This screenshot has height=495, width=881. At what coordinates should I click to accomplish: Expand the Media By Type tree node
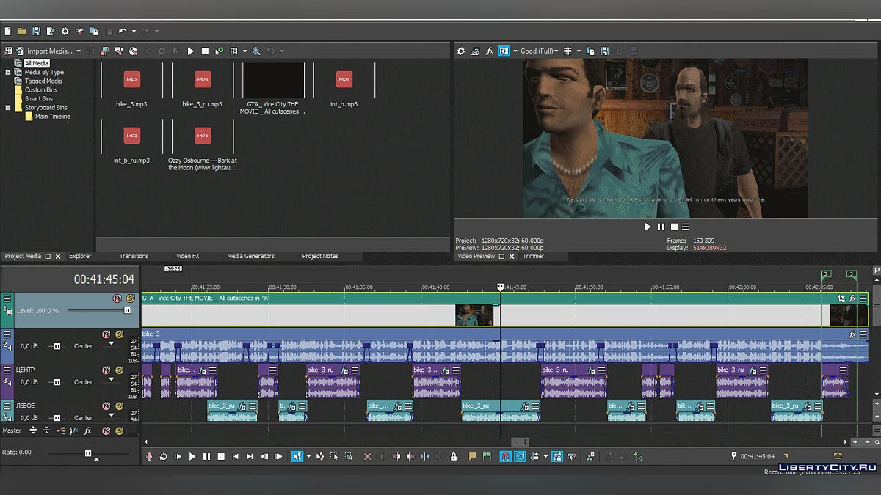point(8,73)
